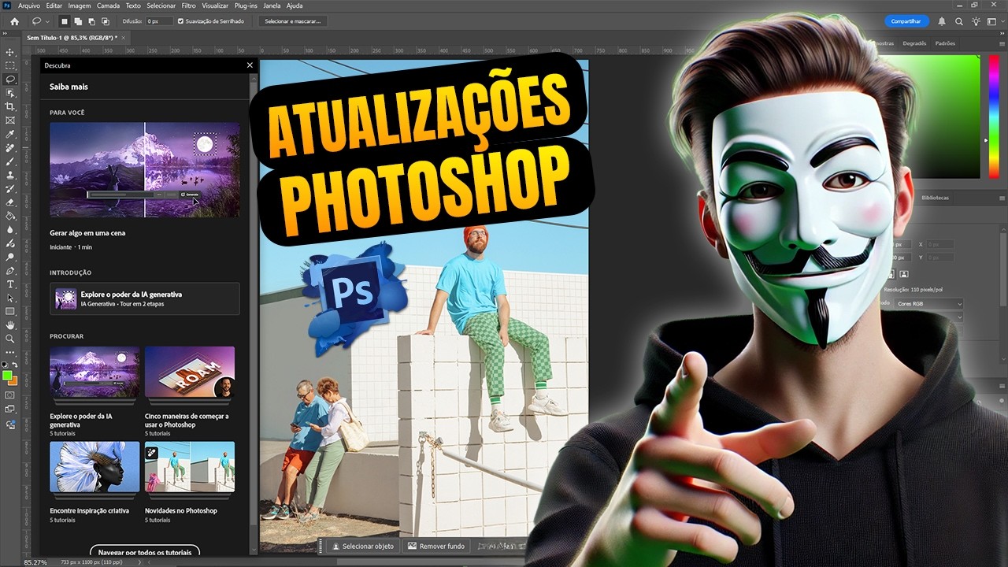The image size is (1008, 567).
Task: Open the search magnifier in top bar
Action: tap(958, 21)
